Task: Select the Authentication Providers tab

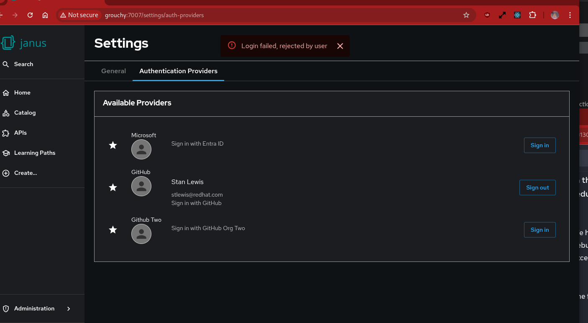Action: point(178,71)
